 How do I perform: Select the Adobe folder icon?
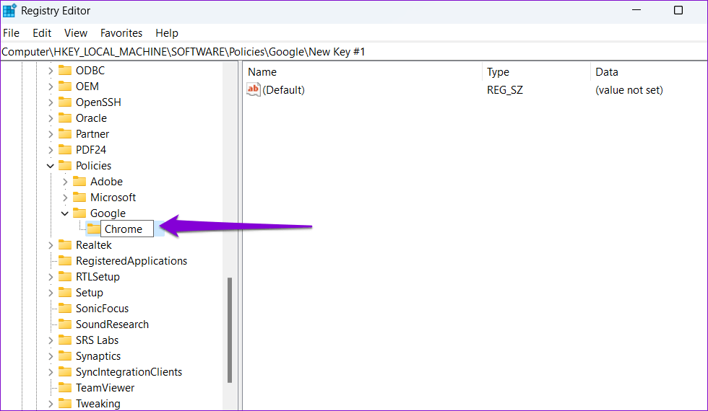79,181
